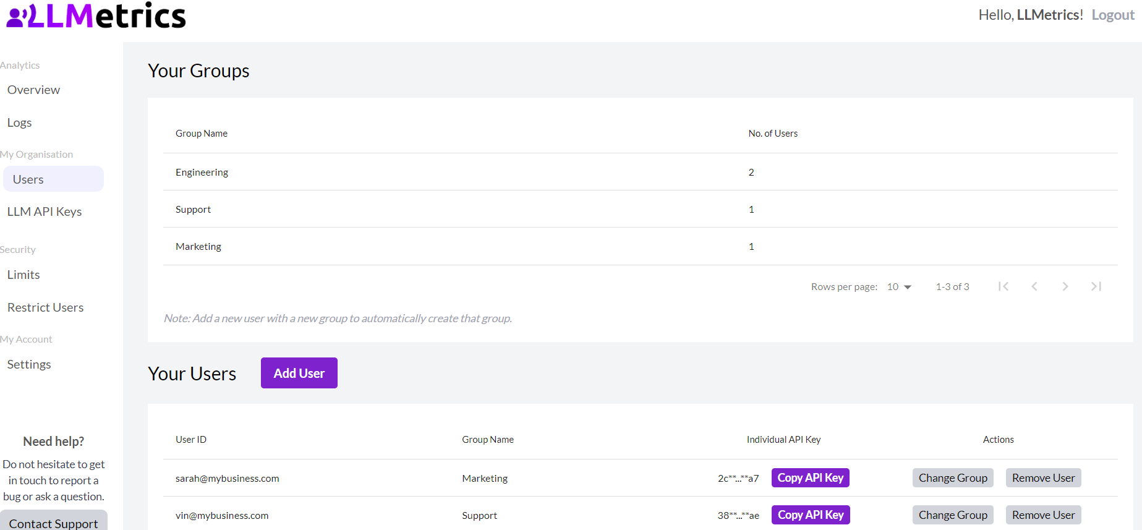This screenshot has height=530, width=1142.
Task: Go to first page of groups table
Action: pos(1004,286)
